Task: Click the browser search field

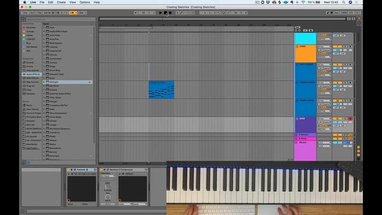Action: (x=61, y=19)
